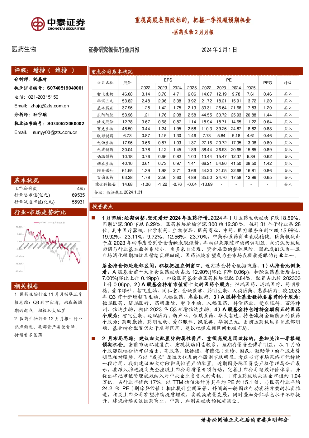Click the '智飞生物' company row name
The image size is (309, 438).
105,94
